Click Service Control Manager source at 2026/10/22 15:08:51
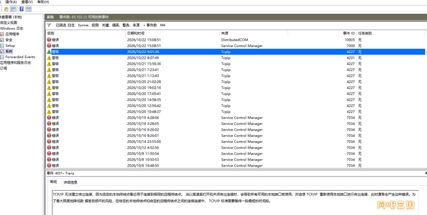 (x=242, y=46)
